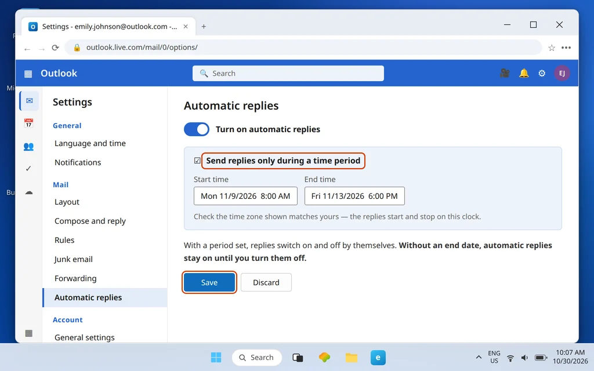Open the ENG US language indicator
This screenshot has width=594, height=371.
(x=494, y=357)
